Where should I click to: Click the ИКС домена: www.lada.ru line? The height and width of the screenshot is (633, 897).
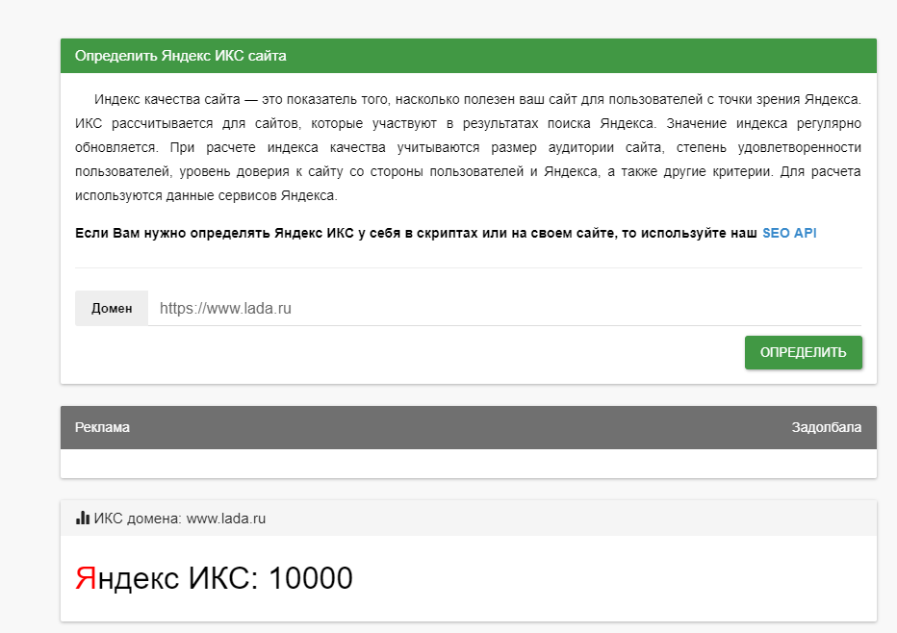click(x=170, y=519)
